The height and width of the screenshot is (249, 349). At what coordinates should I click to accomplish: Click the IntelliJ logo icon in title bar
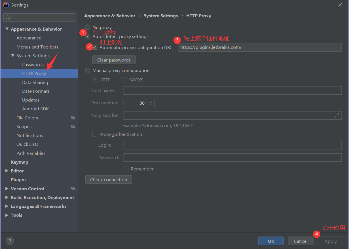[x=6, y=5]
